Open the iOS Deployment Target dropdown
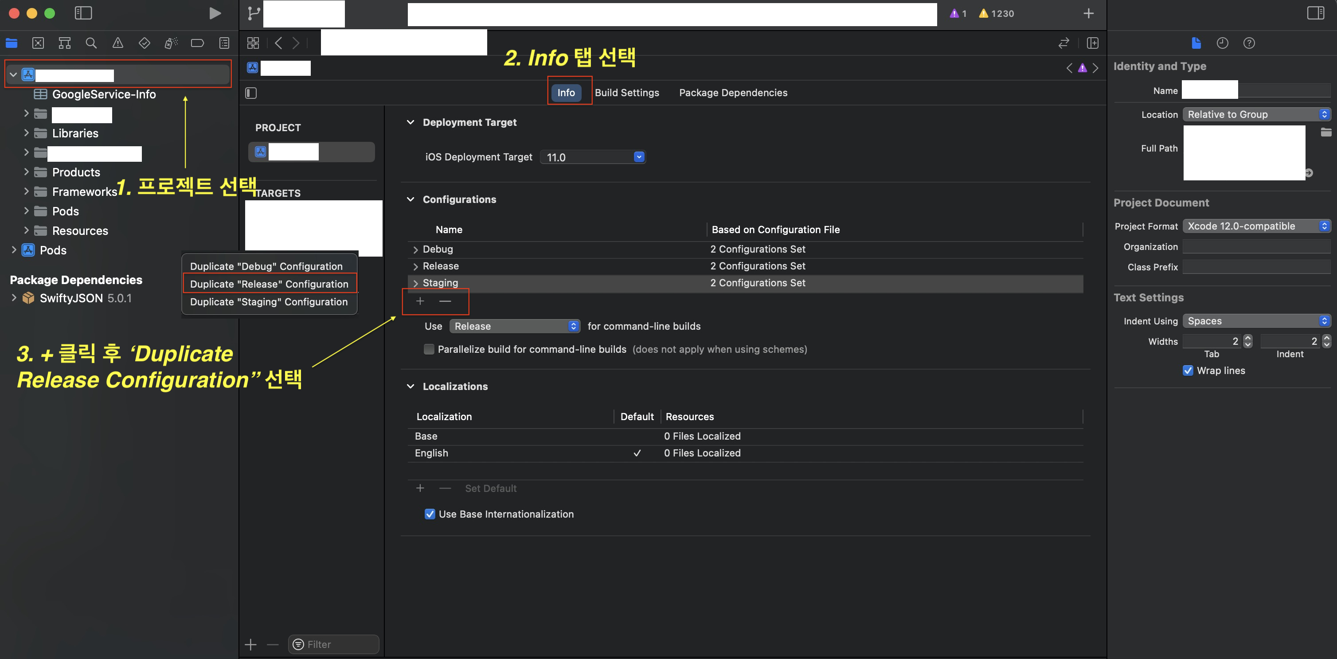Screen dimensions: 1337x659 pyautogui.click(x=639, y=157)
